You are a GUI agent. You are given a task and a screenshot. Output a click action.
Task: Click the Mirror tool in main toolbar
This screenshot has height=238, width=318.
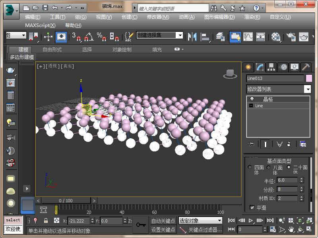[x=192, y=37]
